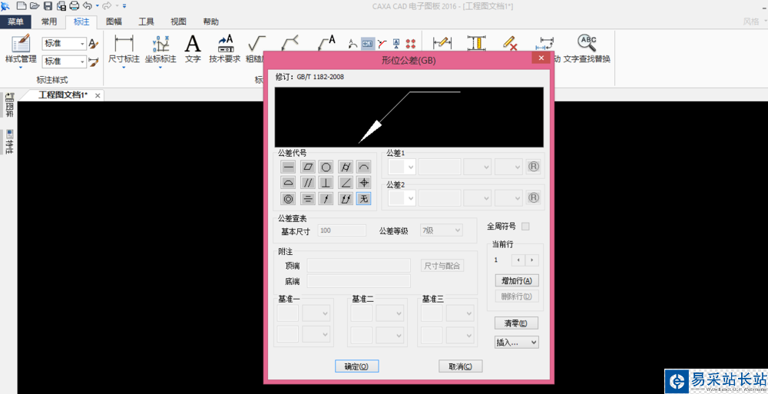Screen dimensions: 768x394
Task: Click the red four-dot icon in ribbon
Action: coord(411,43)
